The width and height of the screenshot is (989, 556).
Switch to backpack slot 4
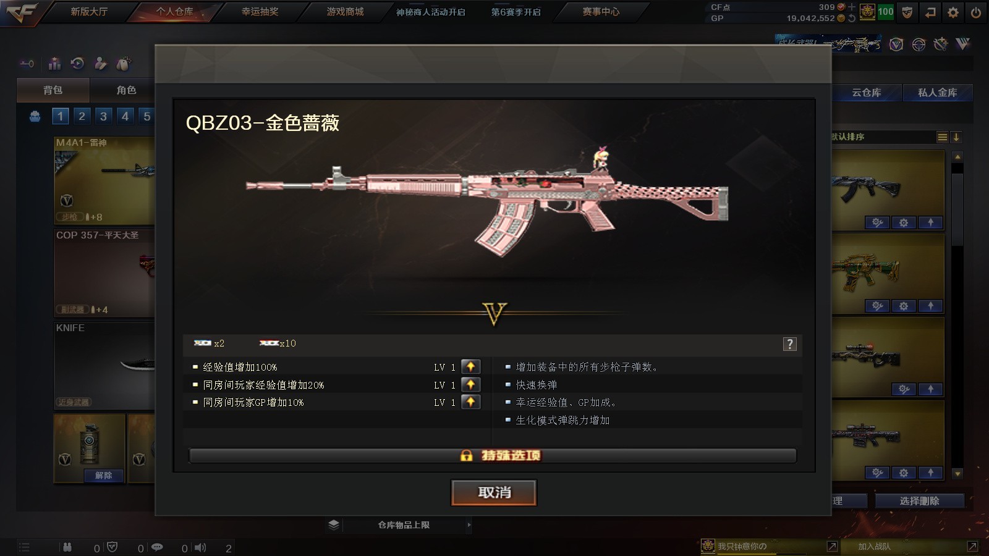pos(125,116)
